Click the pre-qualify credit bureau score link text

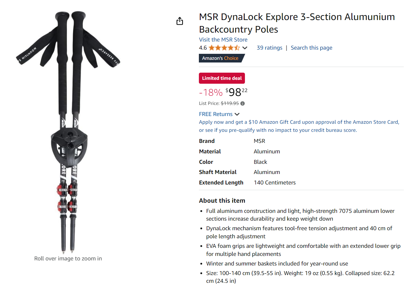(x=278, y=130)
